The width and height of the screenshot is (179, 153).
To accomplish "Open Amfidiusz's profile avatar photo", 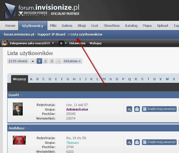I will (19, 140).
